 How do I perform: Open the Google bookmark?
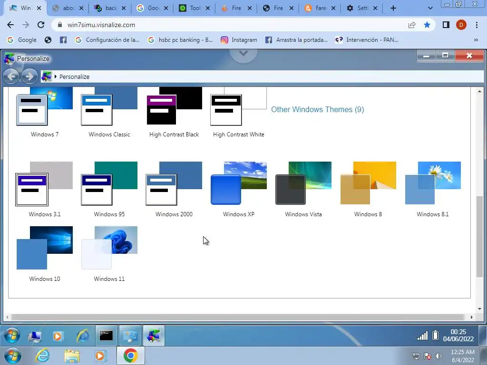point(22,40)
